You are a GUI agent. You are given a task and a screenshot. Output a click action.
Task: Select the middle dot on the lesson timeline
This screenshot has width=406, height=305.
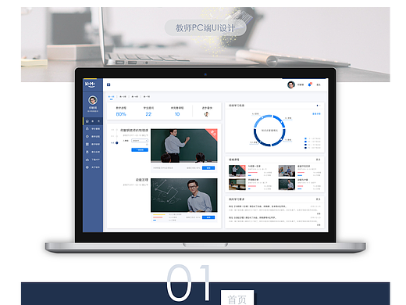pyautogui.click(x=117, y=136)
